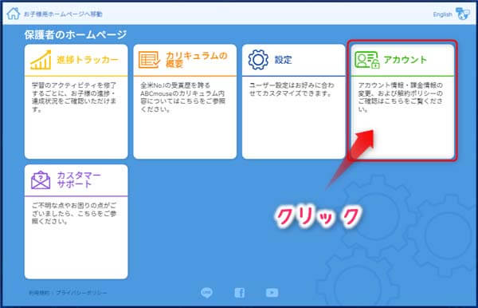
Task: Switch language to English
Action: (x=443, y=14)
